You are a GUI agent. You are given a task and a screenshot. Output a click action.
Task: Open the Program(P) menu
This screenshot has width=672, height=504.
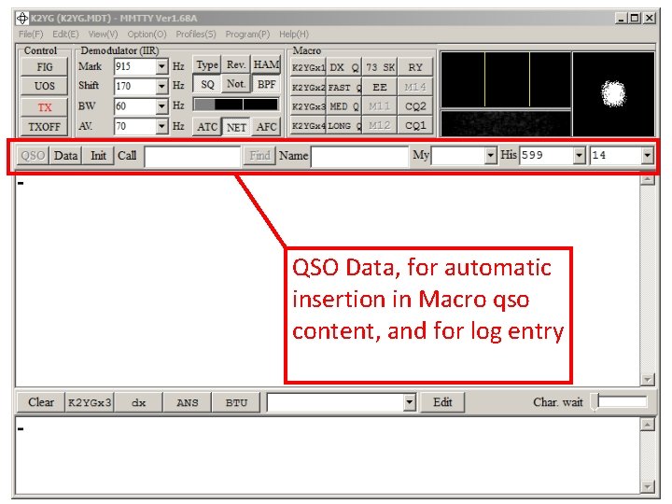click(247, 35)
